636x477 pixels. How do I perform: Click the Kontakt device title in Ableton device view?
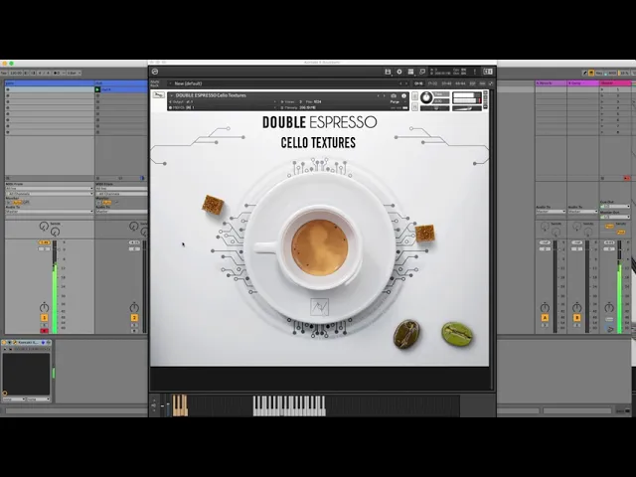pos(27,343)
